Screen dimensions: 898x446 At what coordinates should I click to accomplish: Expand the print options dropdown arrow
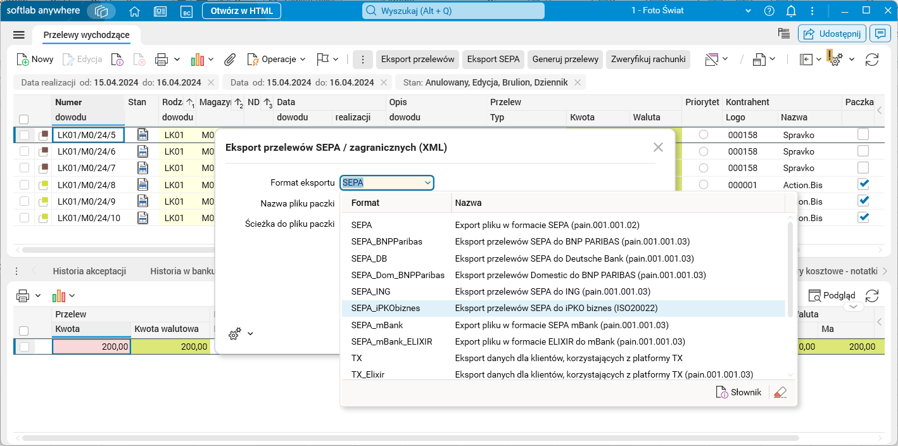177,59
